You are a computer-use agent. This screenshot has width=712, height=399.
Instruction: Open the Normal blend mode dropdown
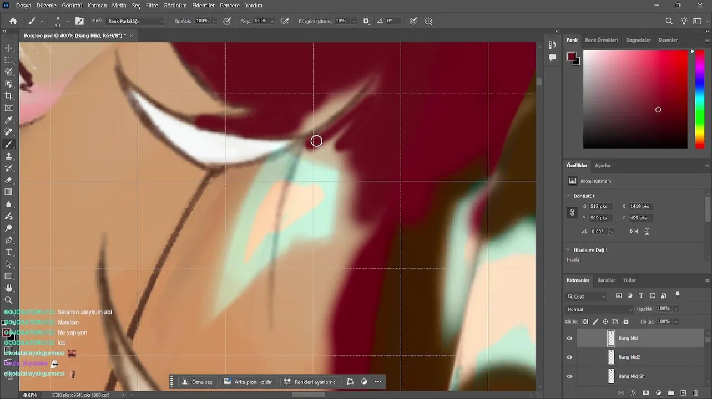coord(599,309)
